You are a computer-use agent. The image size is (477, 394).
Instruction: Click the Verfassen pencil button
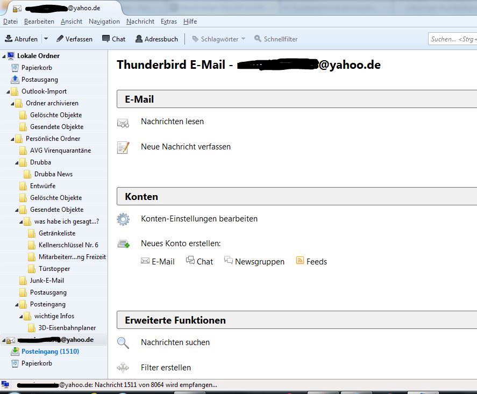tap(75, 39)
